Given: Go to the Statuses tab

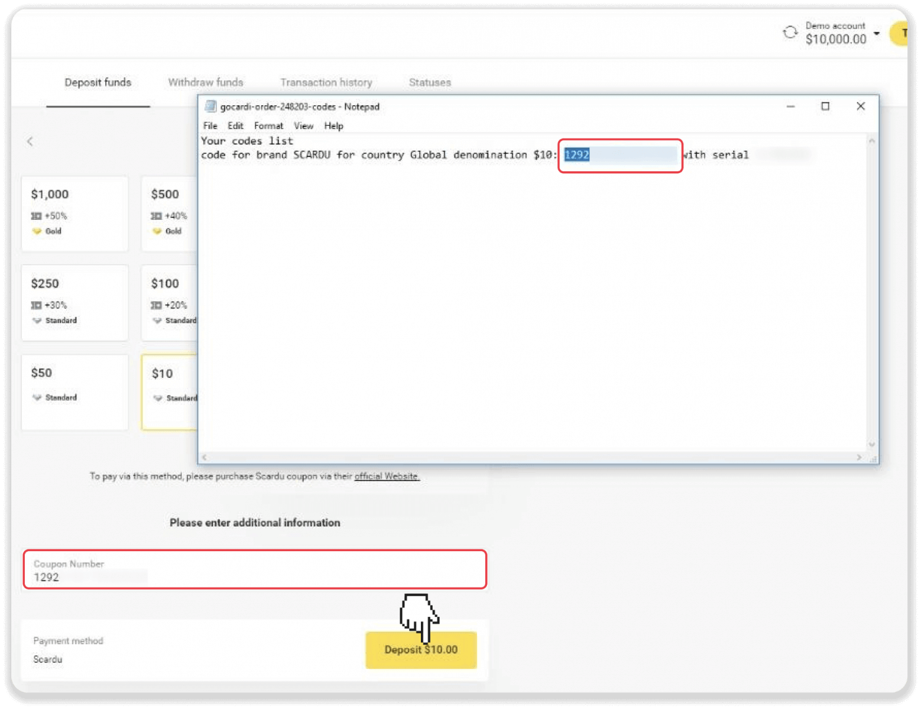Looking at the screenshot, I should click(x=430, y=82).
